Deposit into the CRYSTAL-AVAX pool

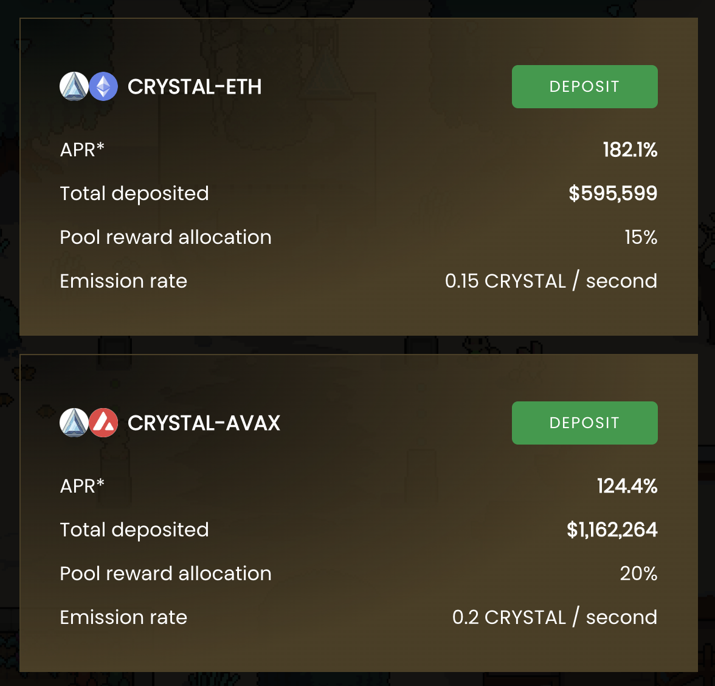pyautogui.click(x=585, y=423)
